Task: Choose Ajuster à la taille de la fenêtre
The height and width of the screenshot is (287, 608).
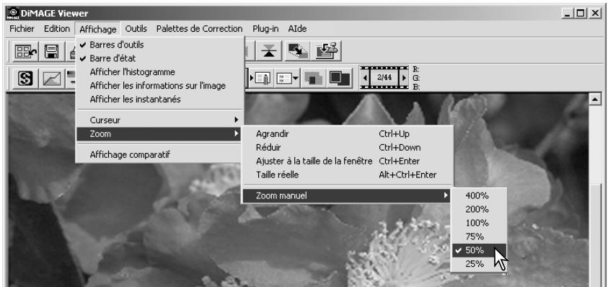Action: 347,161
